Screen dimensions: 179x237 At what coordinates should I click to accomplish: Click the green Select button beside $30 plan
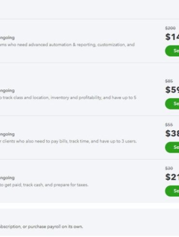pos(172,191)
